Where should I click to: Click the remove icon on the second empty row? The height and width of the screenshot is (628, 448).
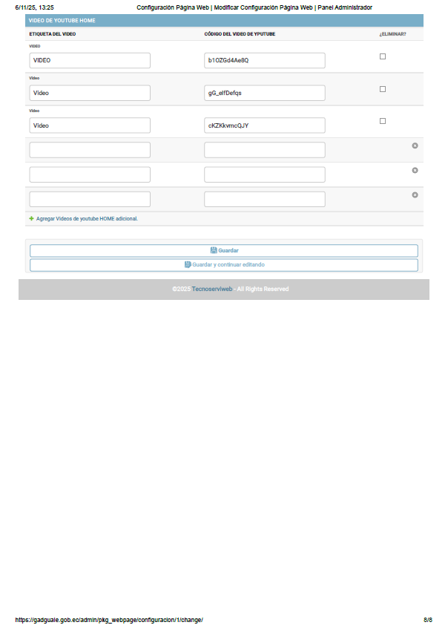coord(415,170)
